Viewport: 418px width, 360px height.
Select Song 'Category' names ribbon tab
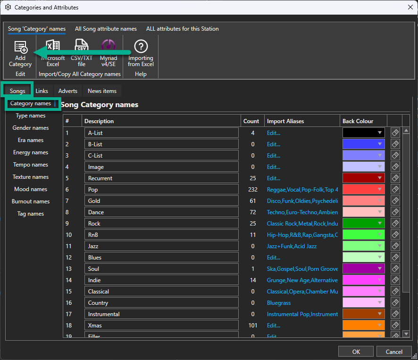tap(37, 29)
